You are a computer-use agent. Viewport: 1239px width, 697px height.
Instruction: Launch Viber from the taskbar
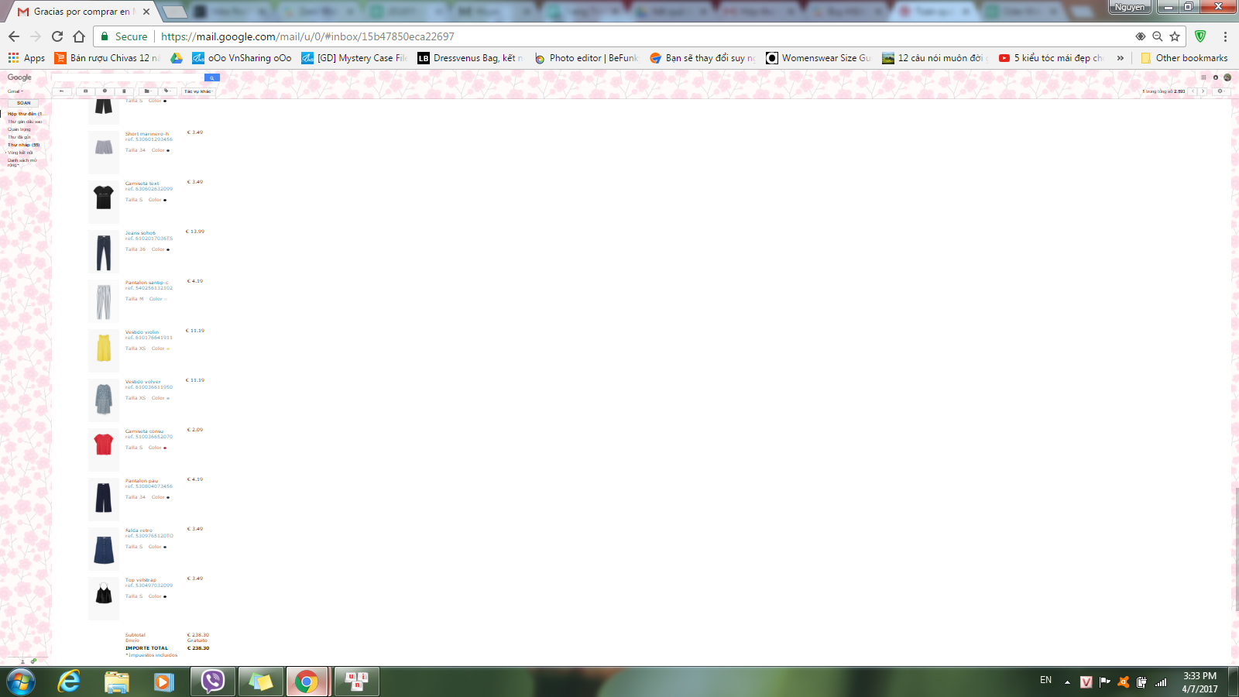click(213, 682)
